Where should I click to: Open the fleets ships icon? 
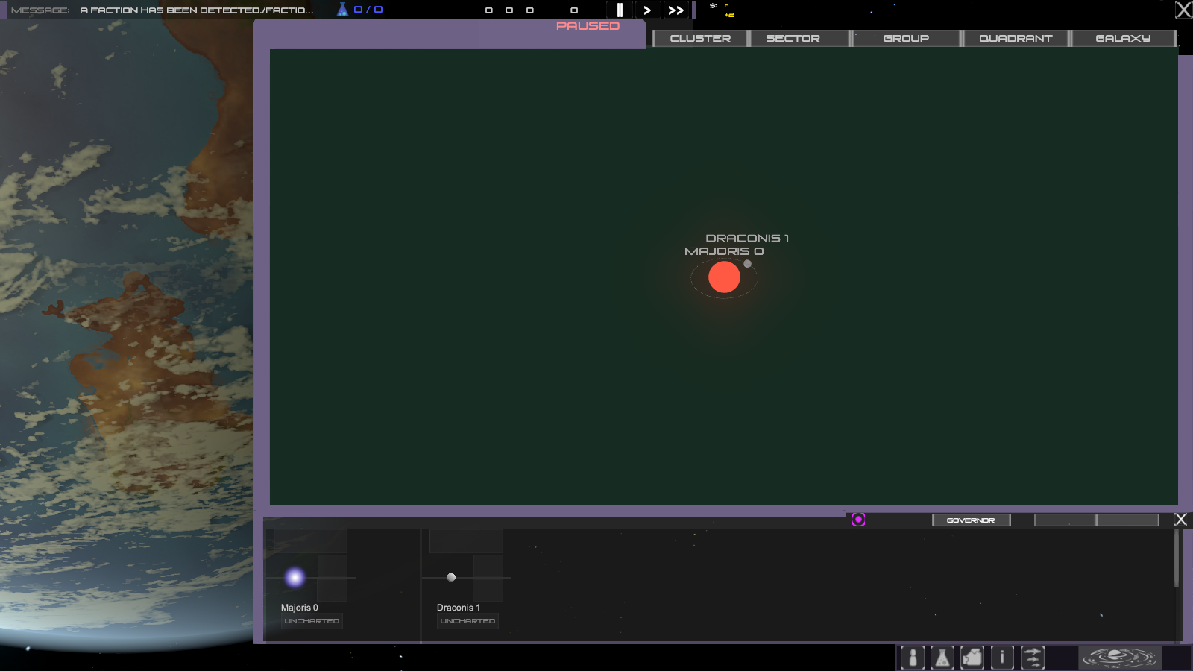[1032, 658]
